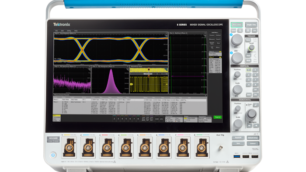Image resolution: width=306 pixels, height=172 pixels.
Task: Push the Navigate left arrow button
Action: tap(249, 126)
